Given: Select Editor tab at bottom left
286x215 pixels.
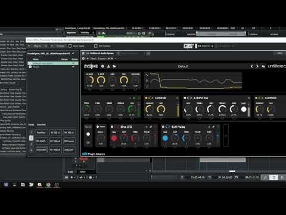Looking at the screenshot, I should (82, 171).
